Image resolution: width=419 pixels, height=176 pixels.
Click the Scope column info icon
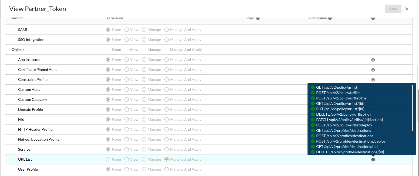(x=258, y=18)
